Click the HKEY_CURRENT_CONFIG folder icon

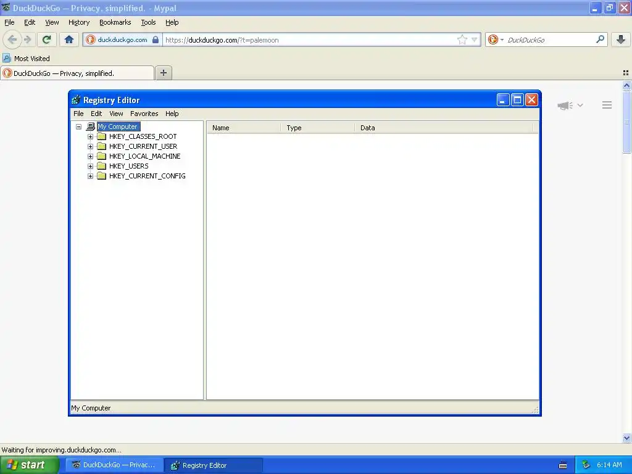click(102, 176)
